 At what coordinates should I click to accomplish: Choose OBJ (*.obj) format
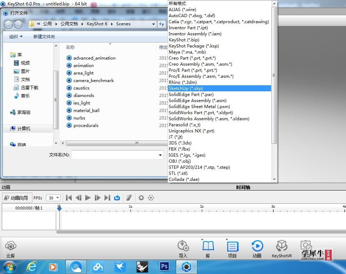point(220,161)
